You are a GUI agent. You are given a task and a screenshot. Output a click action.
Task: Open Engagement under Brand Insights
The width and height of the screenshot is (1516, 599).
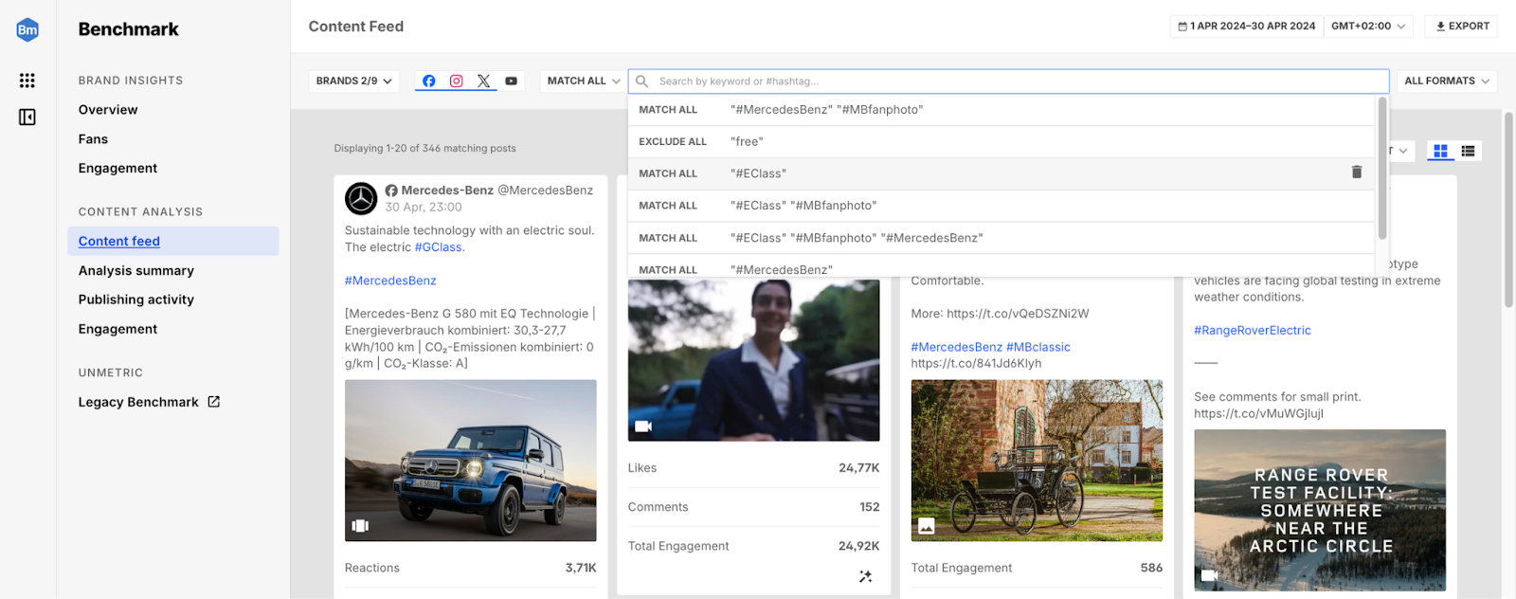pyautogui.click(x=117, y=169)
